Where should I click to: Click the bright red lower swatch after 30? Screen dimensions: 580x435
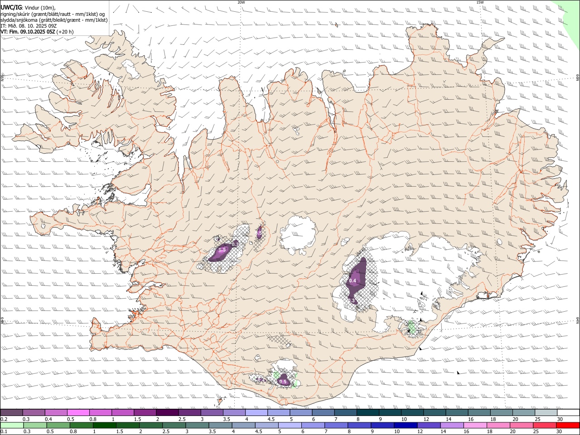tap(568, 425)
